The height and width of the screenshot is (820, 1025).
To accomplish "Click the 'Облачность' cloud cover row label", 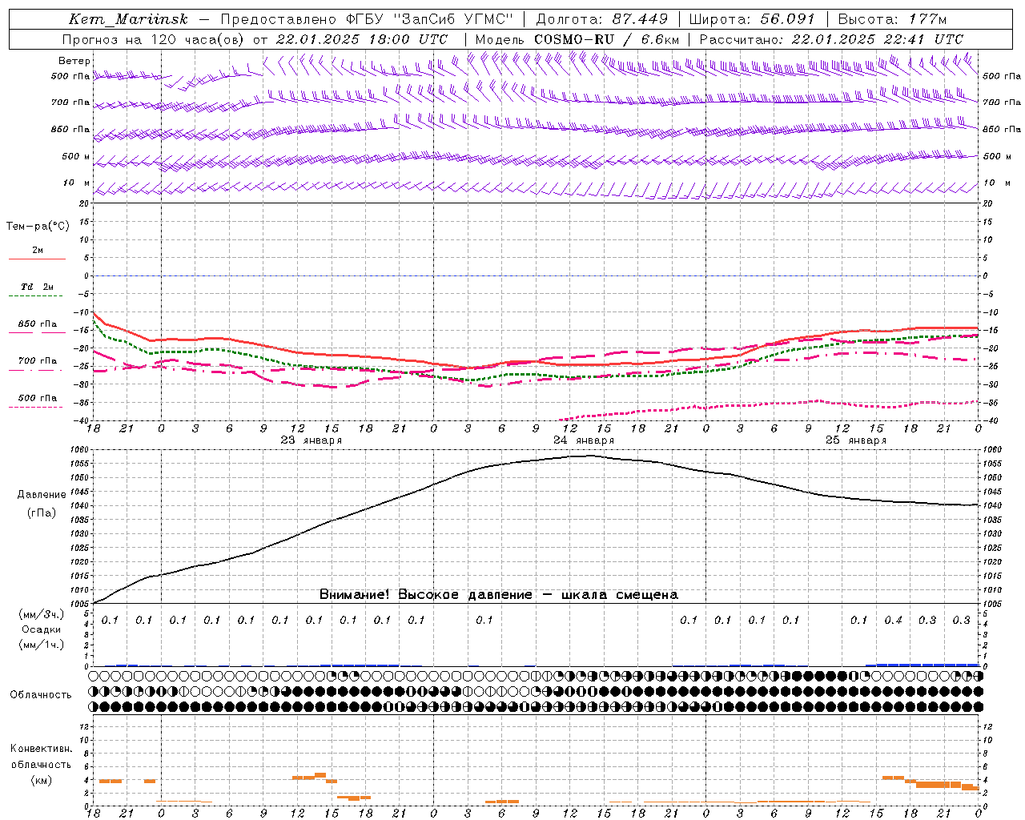I will [41, 695].
